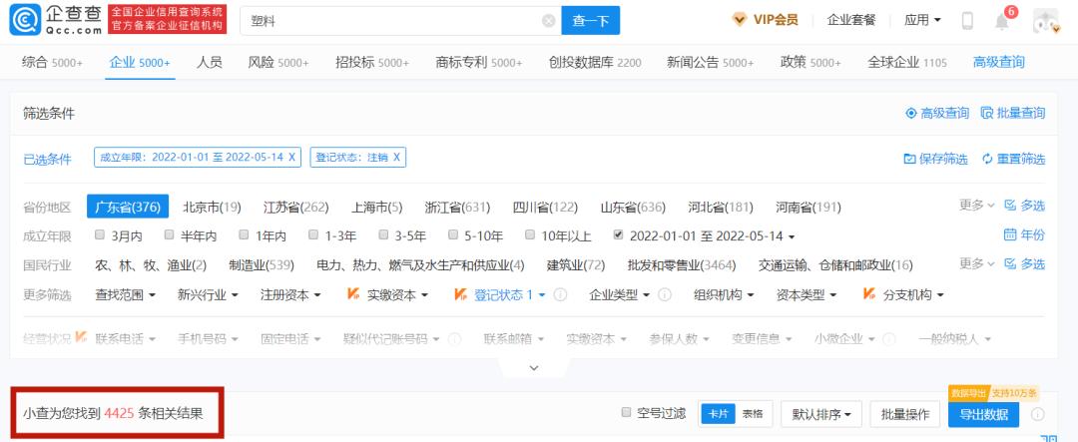The image size is (1078, 442).
Task: Switch to the 人员 tab
Action: point(209,63)
